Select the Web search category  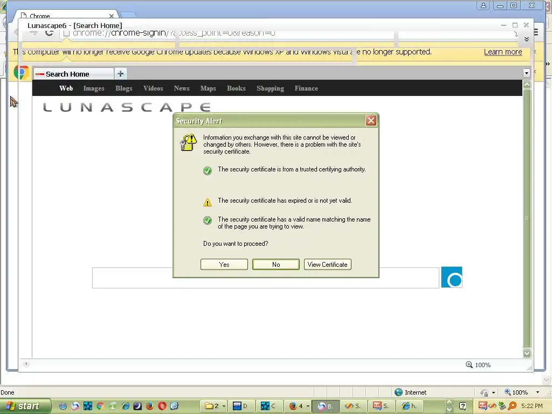66,88
